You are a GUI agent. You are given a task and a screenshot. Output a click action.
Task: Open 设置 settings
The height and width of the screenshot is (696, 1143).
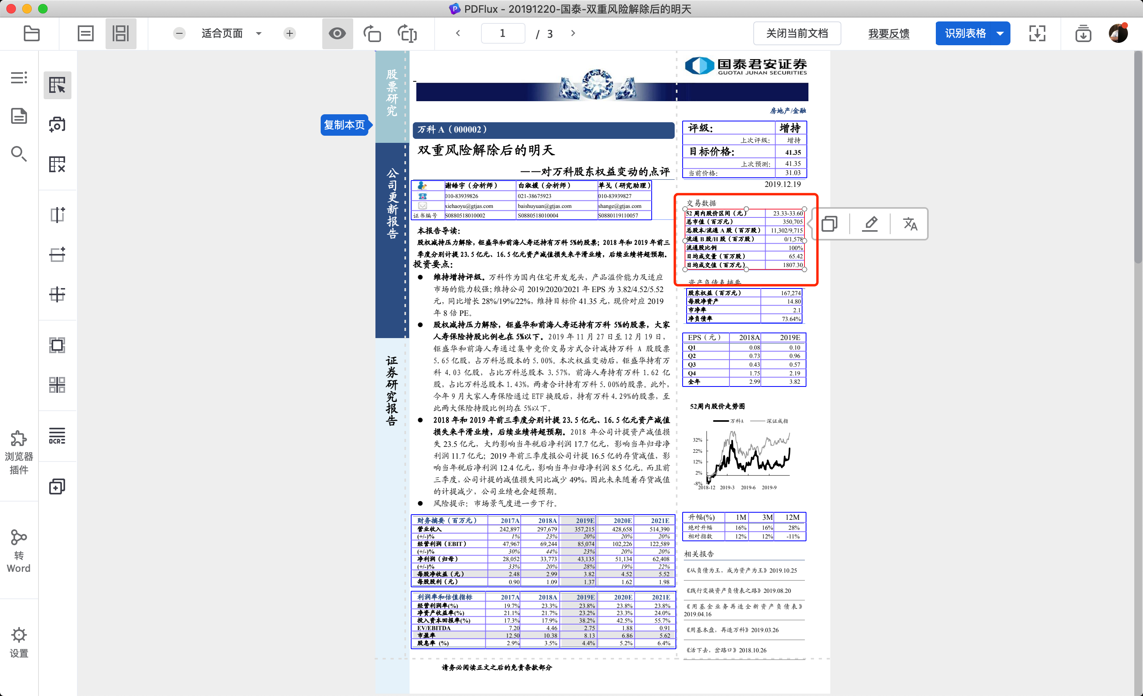(19, 643)
